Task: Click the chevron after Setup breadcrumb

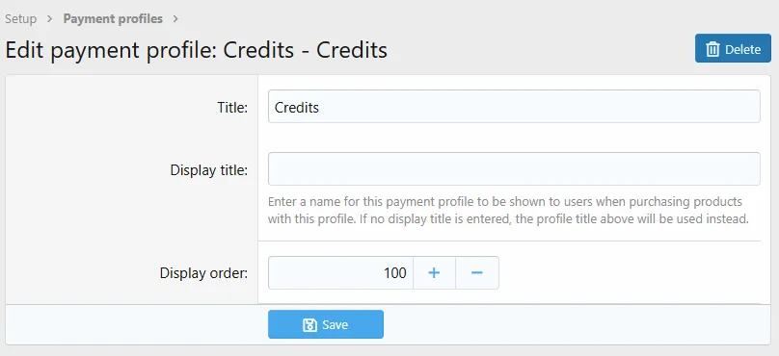Action: point(50,19)
